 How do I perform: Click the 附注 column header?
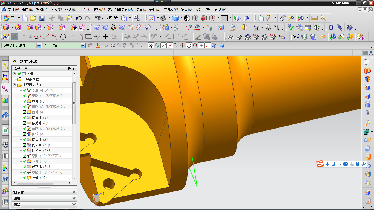[x=71, y=68]
